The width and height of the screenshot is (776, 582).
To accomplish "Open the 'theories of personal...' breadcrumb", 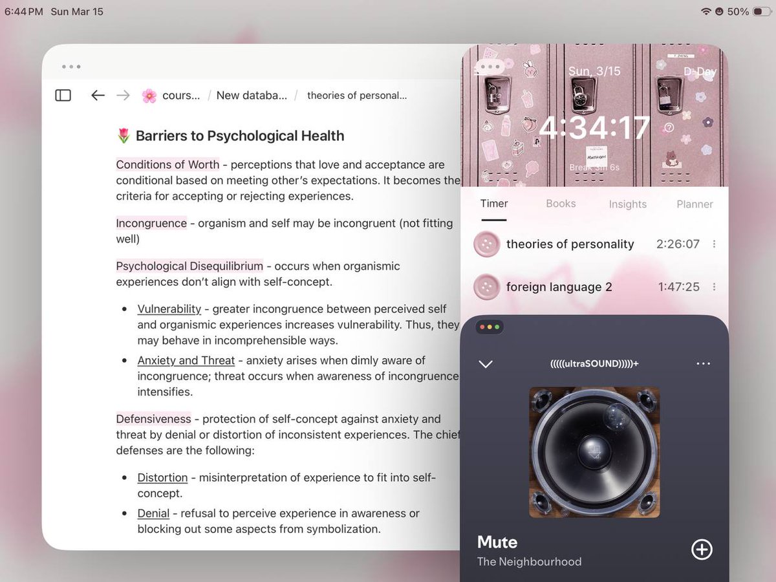I will (357, 95).
